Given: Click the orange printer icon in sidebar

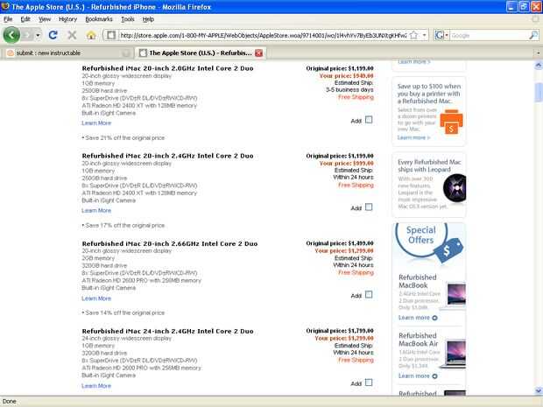Looking at the screenshot, I should pyautogui.click(x=451, y=122).
